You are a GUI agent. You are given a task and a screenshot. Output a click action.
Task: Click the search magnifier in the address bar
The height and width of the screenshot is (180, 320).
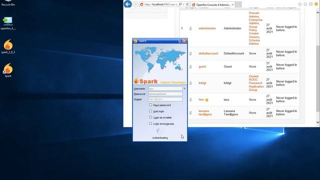click(180, 4)
